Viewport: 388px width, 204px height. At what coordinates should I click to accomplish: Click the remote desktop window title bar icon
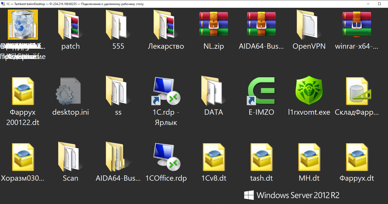3,4
